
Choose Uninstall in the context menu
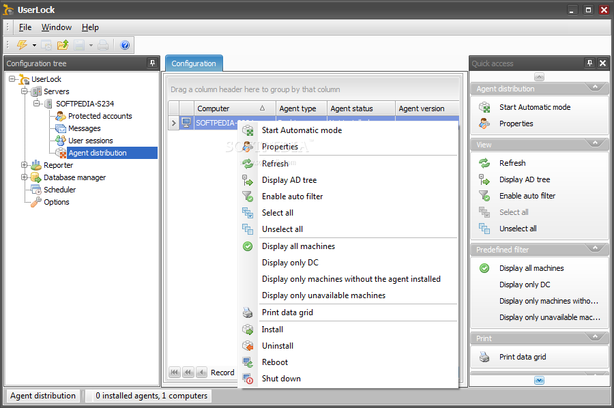[x=348, y=346]
